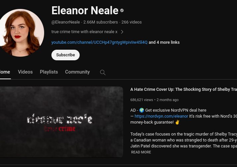Click the globe emoji in the video description
Image resolution: width=237 pixels, height=167 pixels.
tap(142, 110)
